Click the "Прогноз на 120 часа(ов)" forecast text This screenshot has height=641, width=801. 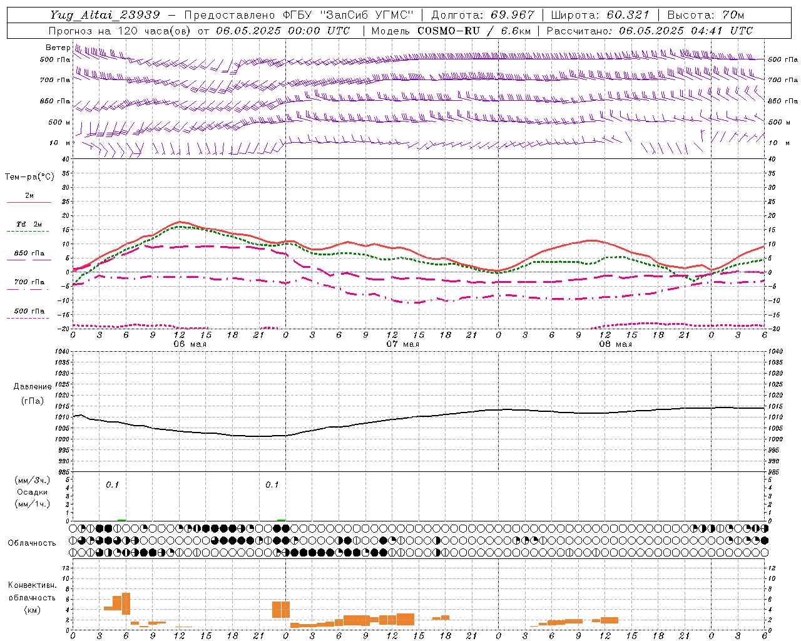click(x=120, y=31)
